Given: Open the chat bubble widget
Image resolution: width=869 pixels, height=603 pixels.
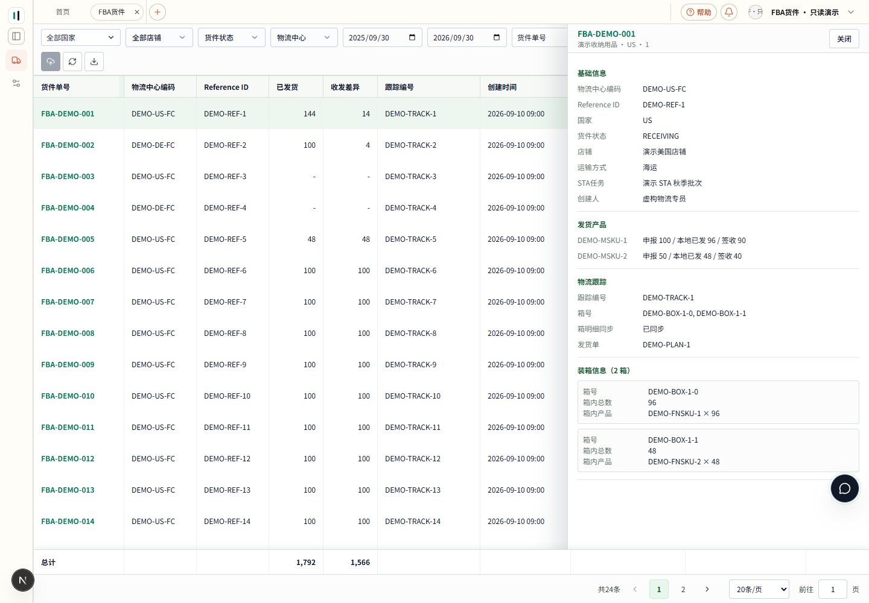Looking at the screenshot, I should (845, 488).
